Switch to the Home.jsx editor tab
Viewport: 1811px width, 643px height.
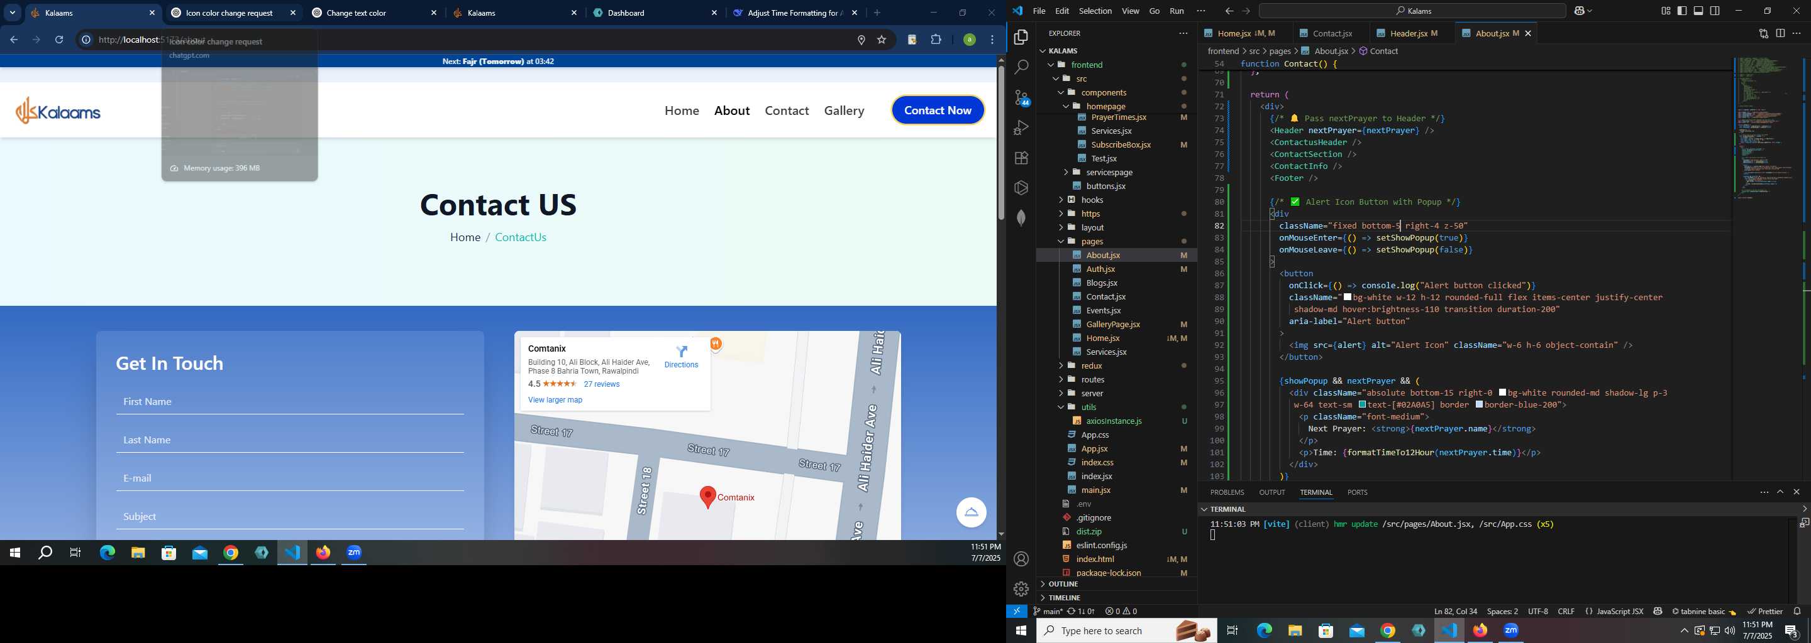click(x=1243, y=34)
